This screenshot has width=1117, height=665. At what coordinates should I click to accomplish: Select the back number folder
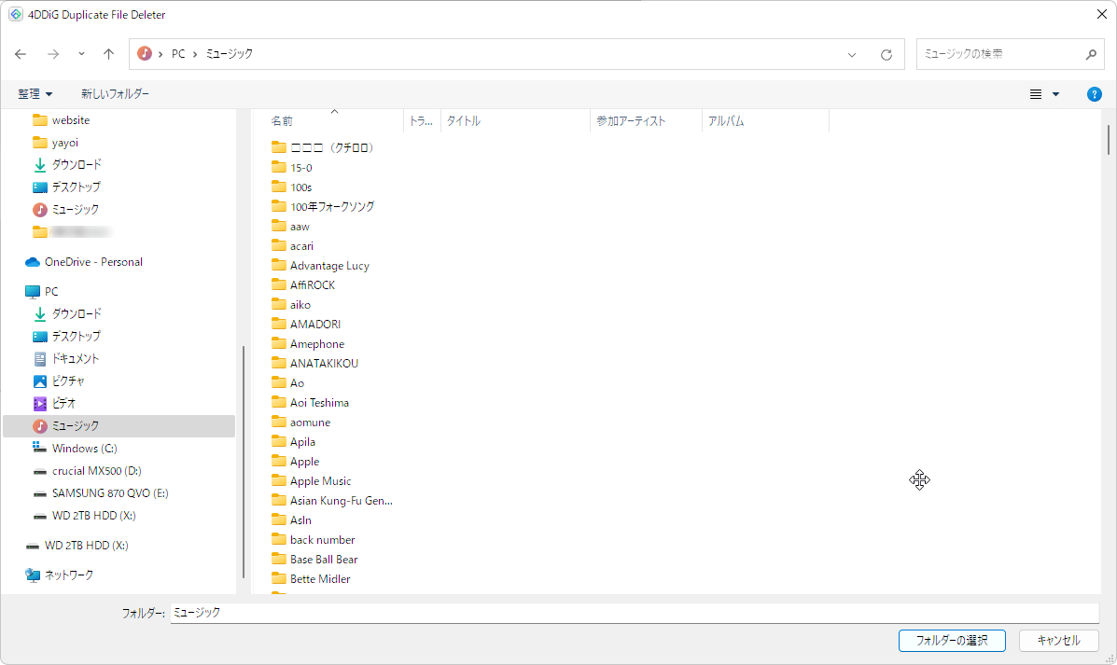click(x=314, y=540)
